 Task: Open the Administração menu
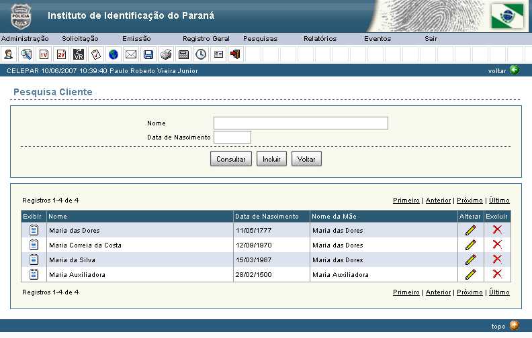pos(26,39)
